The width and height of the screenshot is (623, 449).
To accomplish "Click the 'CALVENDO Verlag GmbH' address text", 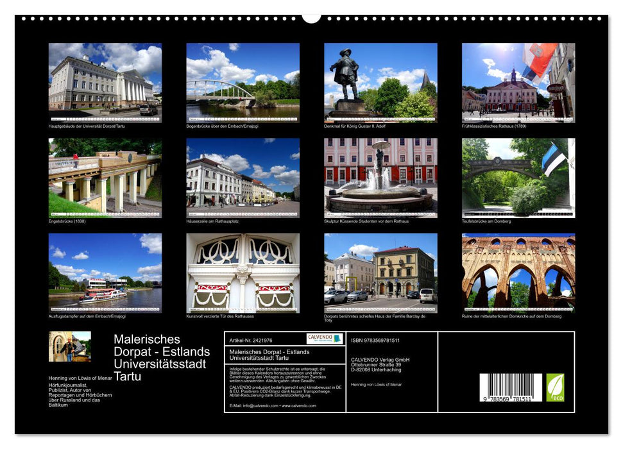I will [380, 365].
